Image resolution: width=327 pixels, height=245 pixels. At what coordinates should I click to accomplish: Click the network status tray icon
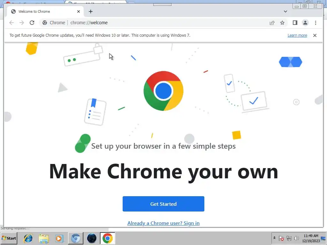(289, 238)
